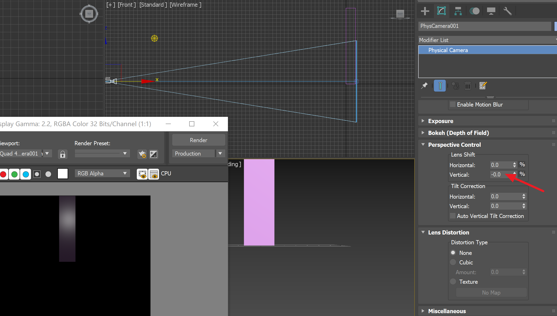
Task: Enable the Motion Blur checkbox
Action: [453, 104]
